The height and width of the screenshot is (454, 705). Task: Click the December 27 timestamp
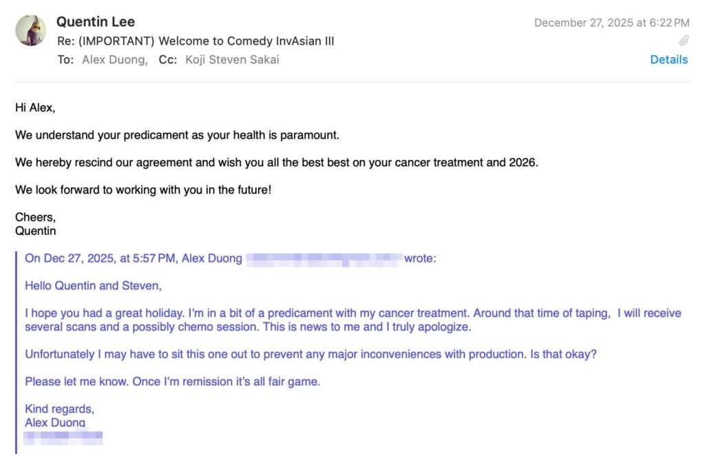pyautogui.click(x=611, y=23)
